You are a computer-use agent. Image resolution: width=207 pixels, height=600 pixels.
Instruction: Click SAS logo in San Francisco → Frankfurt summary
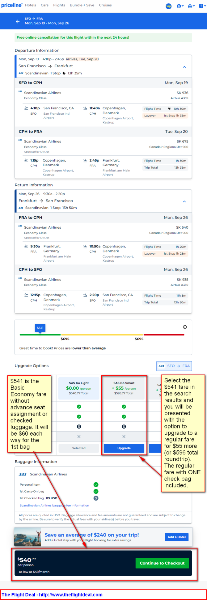point(21,74)
